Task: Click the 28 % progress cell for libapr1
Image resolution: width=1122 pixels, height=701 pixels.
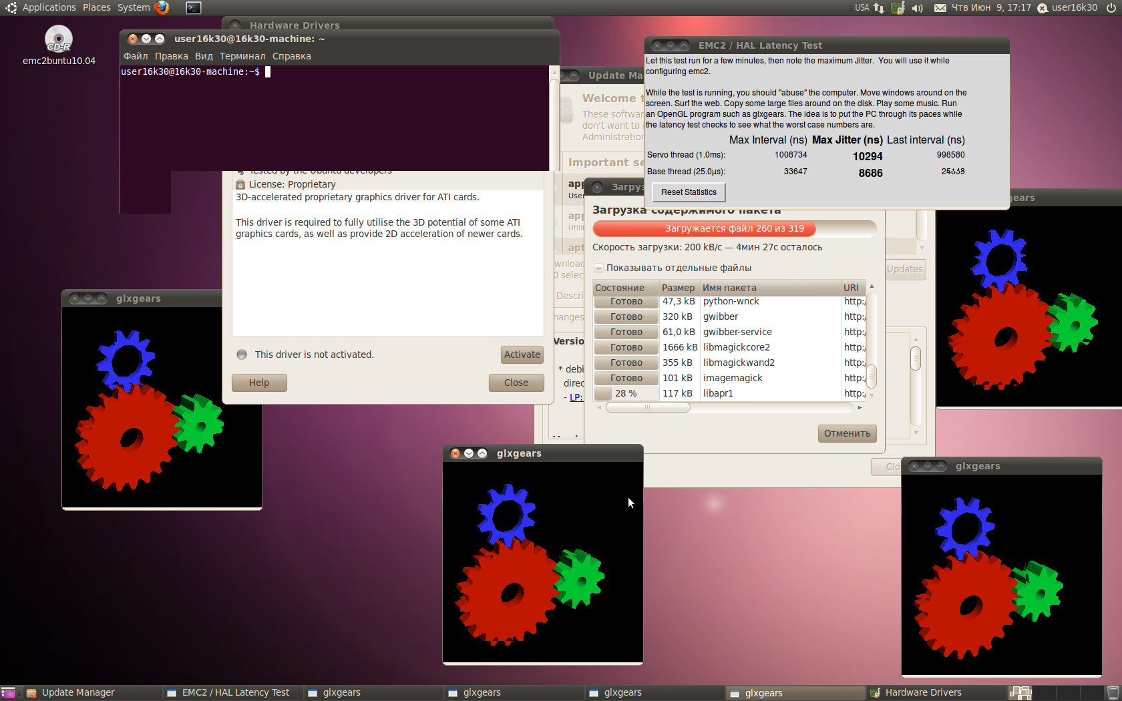Action: pyautogui.click(x=626, y=393)
